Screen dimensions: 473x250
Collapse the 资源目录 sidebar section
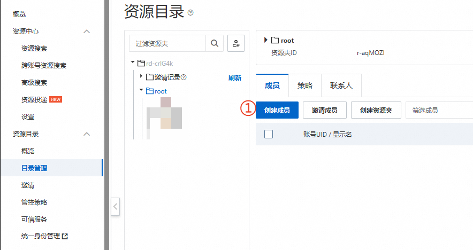coord(87,134)
